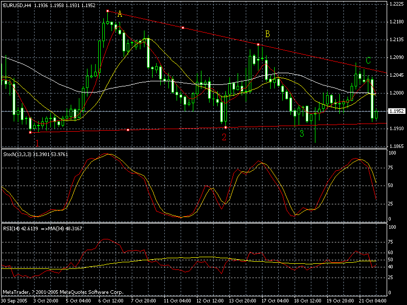Click the yellow label C near the right edge
The height and width of the screenshot is (305, 407).
tap(368, 60)
